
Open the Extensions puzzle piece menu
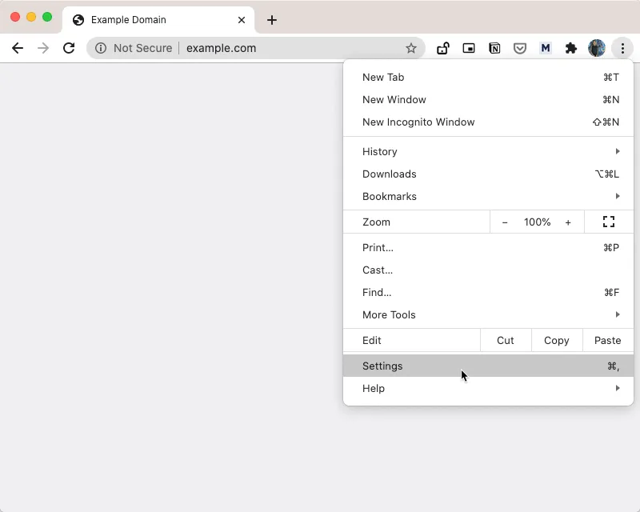point(571,48)
